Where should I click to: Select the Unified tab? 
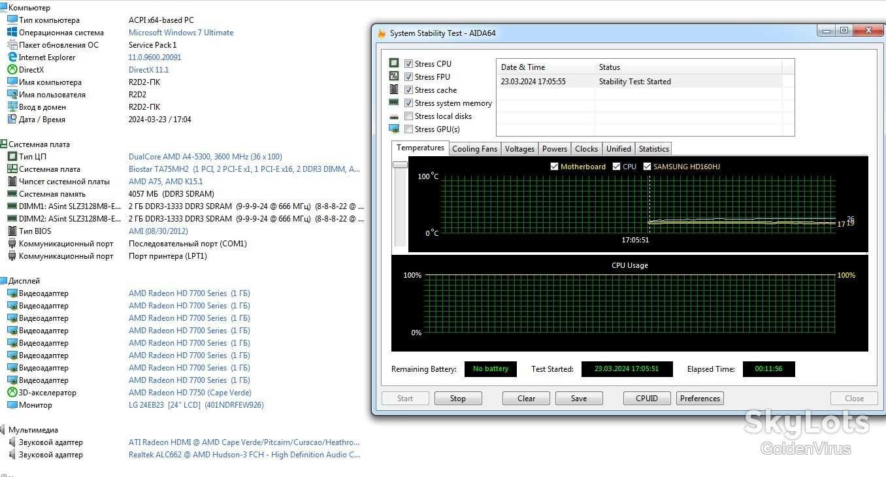618,149
